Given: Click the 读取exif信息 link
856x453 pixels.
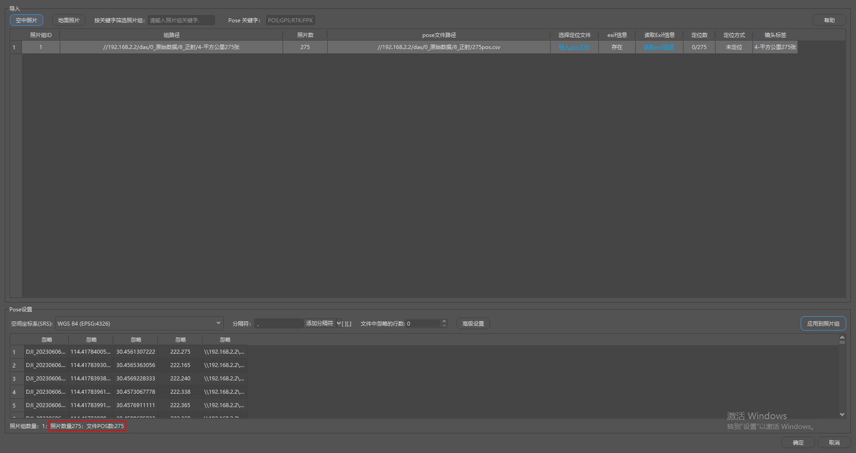Looking at the screenshot, I should point(659,47).
